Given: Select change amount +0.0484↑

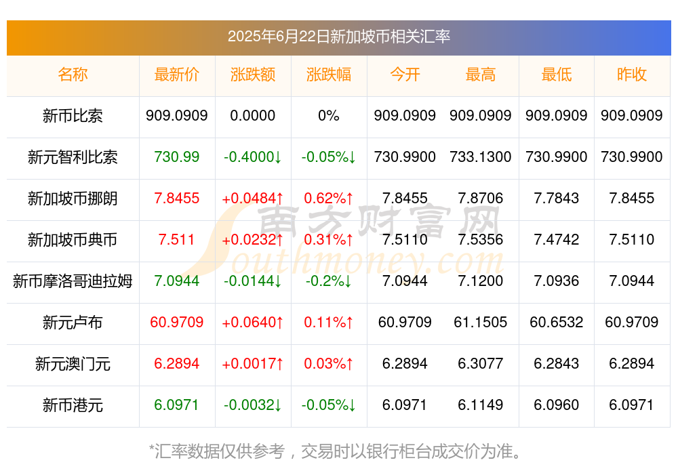Looking at the screenshot, I should 252,199.
